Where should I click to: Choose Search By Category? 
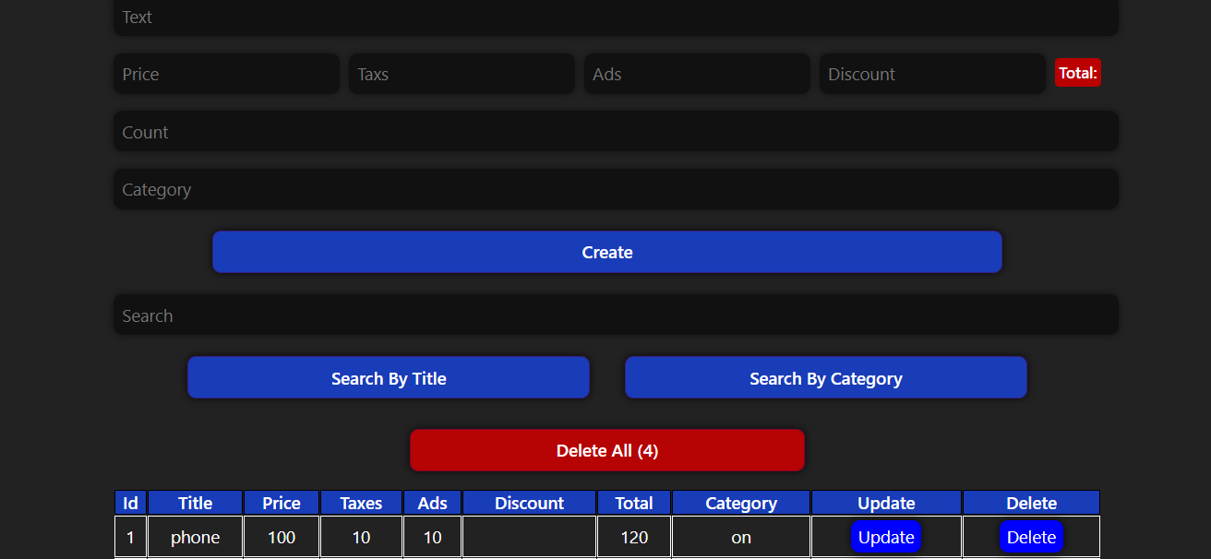point(825,378)
